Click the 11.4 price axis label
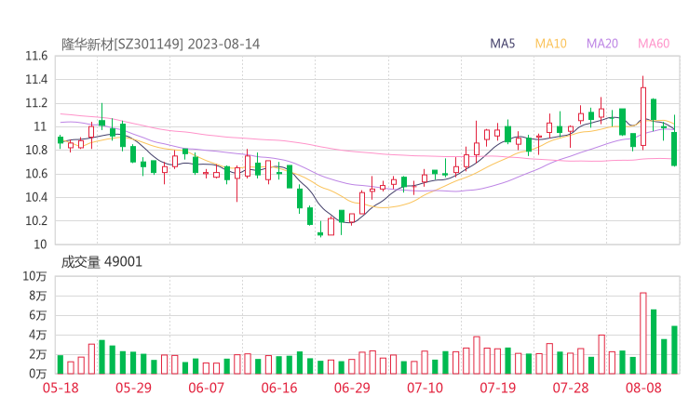 (36, 79)
